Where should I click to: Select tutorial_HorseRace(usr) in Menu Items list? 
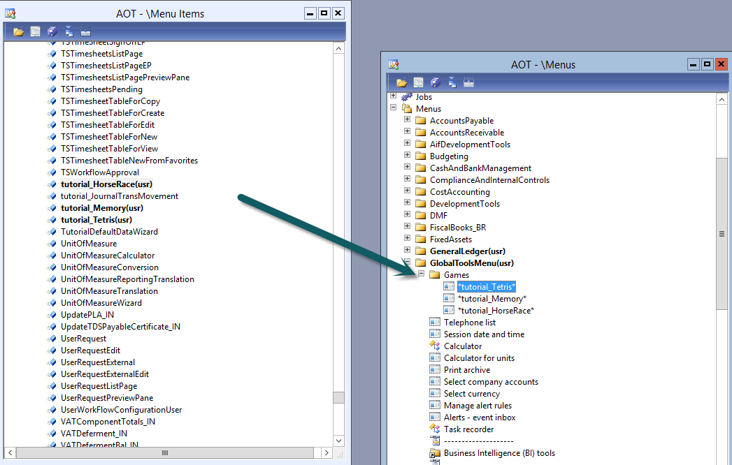coord(106,184)
